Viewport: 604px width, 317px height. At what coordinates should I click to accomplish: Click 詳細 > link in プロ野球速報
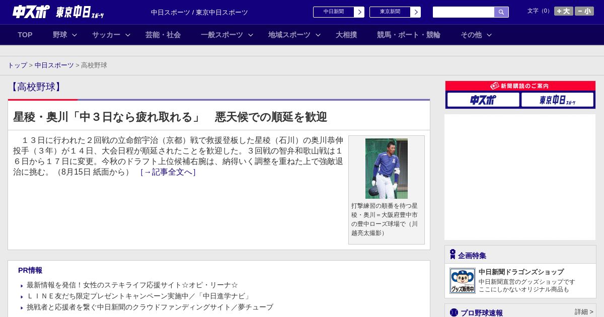pos(584,312)
